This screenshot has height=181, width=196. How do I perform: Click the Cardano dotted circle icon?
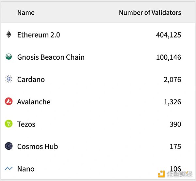(x=9, y=79)
